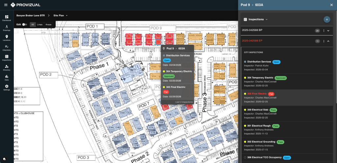Select unit 119A on site plan
337x163 pixels.
pos(127,124)
